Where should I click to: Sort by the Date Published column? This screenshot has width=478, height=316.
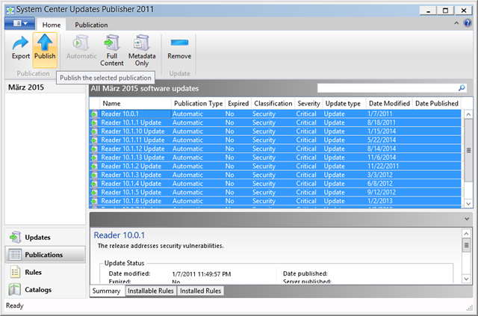(x=436, y=103)
